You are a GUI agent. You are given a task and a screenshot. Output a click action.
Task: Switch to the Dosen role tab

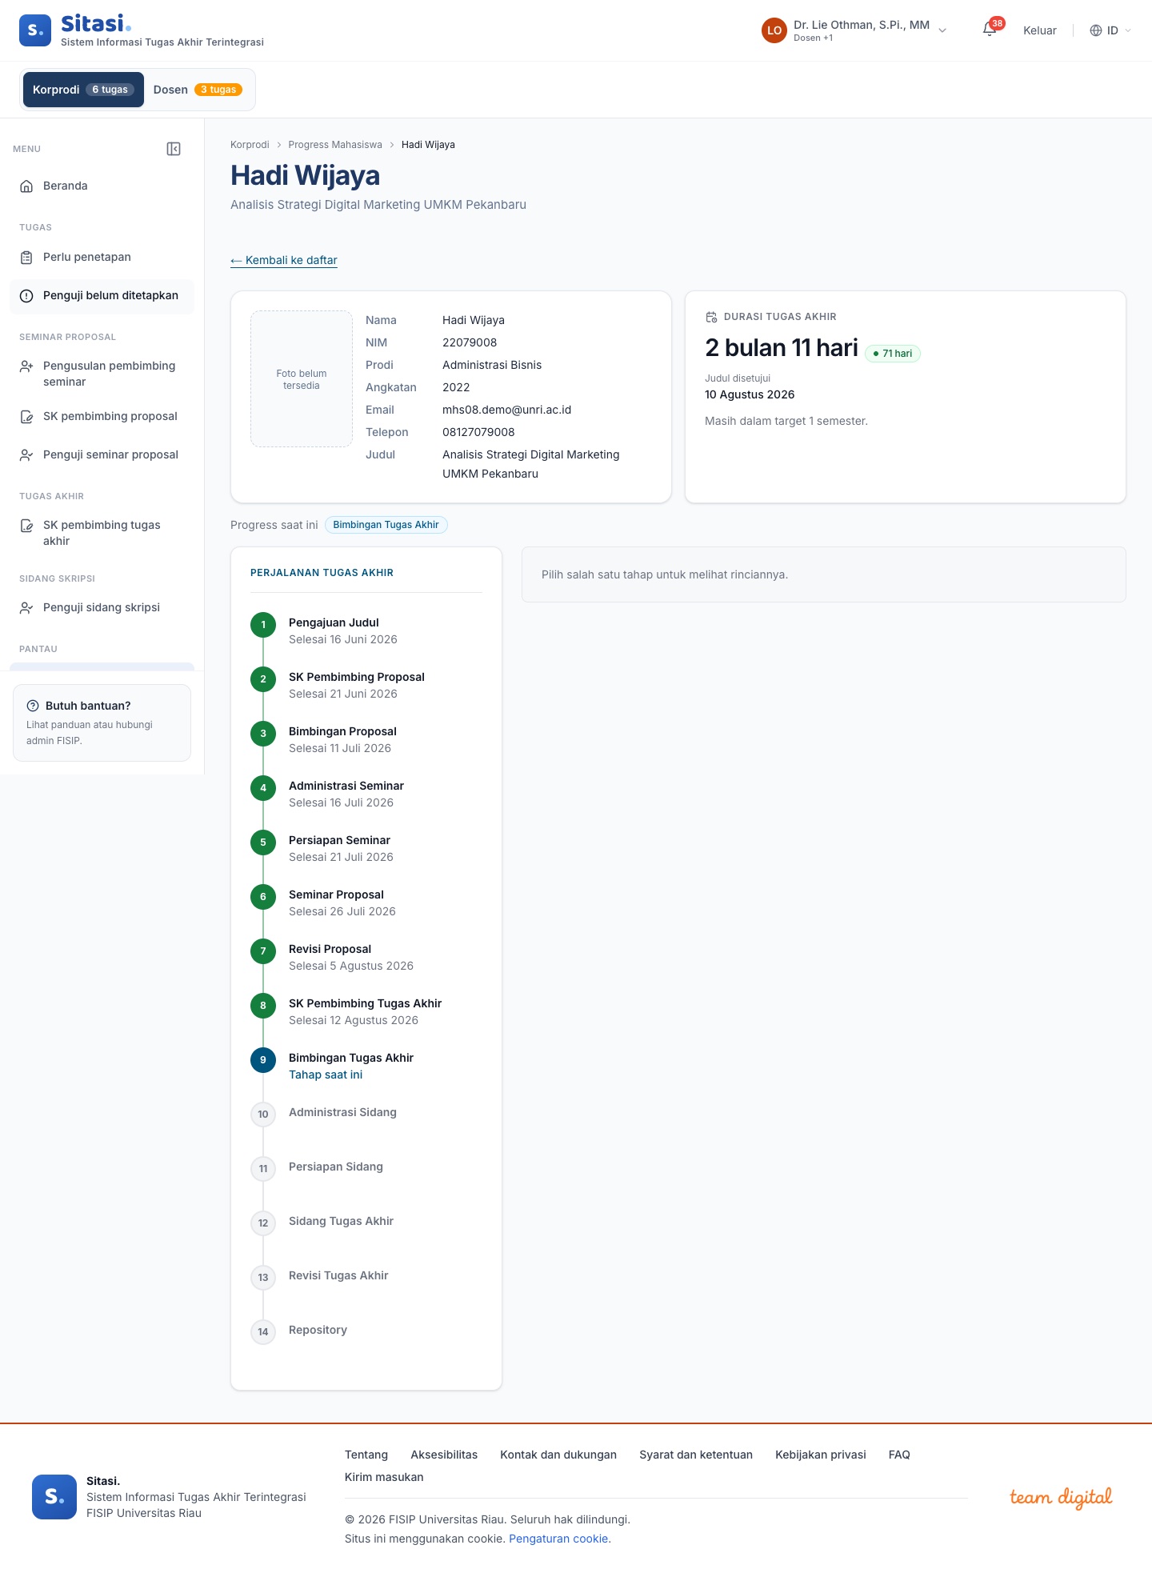click(198, 90)
